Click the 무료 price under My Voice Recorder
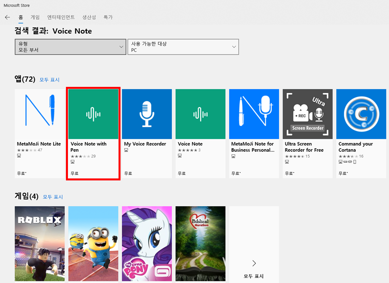The image size is (389, 283). point(128,173)
